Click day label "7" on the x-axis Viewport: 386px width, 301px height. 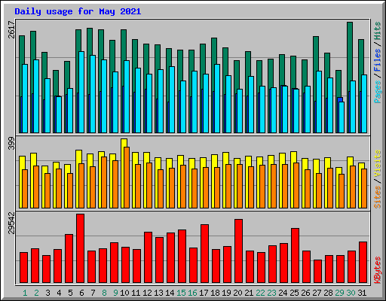click(93, 293)
